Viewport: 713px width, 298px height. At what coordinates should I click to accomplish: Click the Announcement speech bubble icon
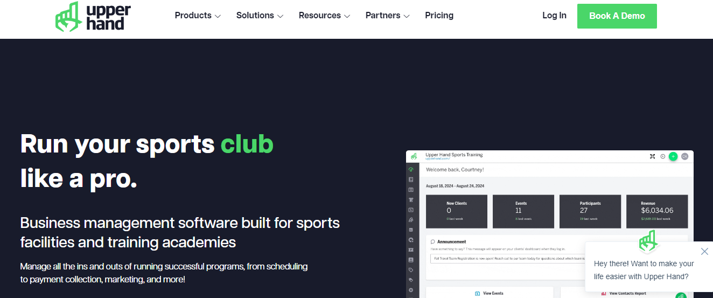click(x=433, y=242)
